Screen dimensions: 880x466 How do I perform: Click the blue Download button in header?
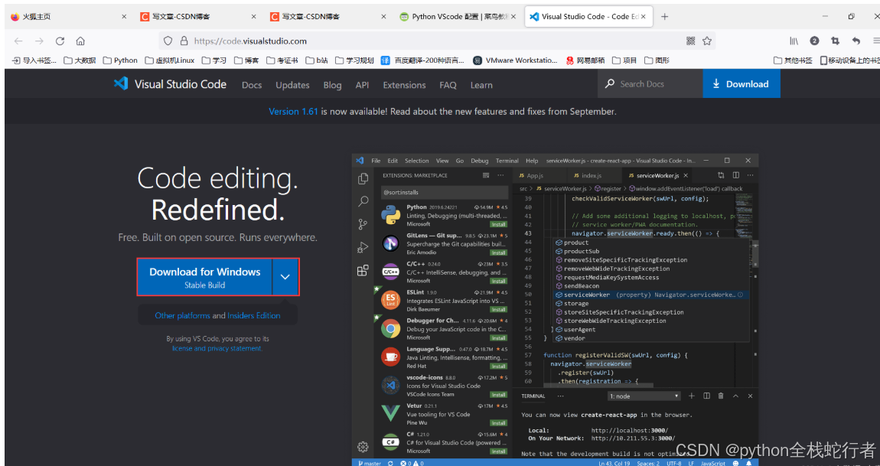point(741,84)
